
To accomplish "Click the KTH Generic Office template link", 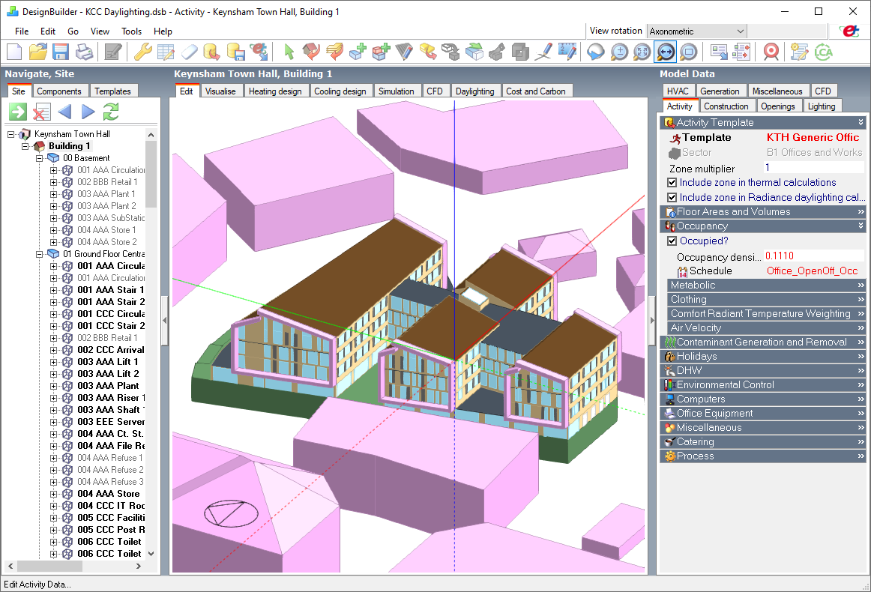I will (x=813, y=138).
